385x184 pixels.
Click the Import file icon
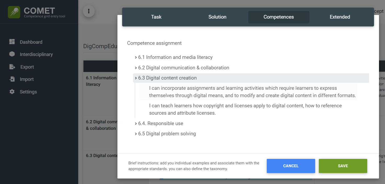tap(12, 79)
